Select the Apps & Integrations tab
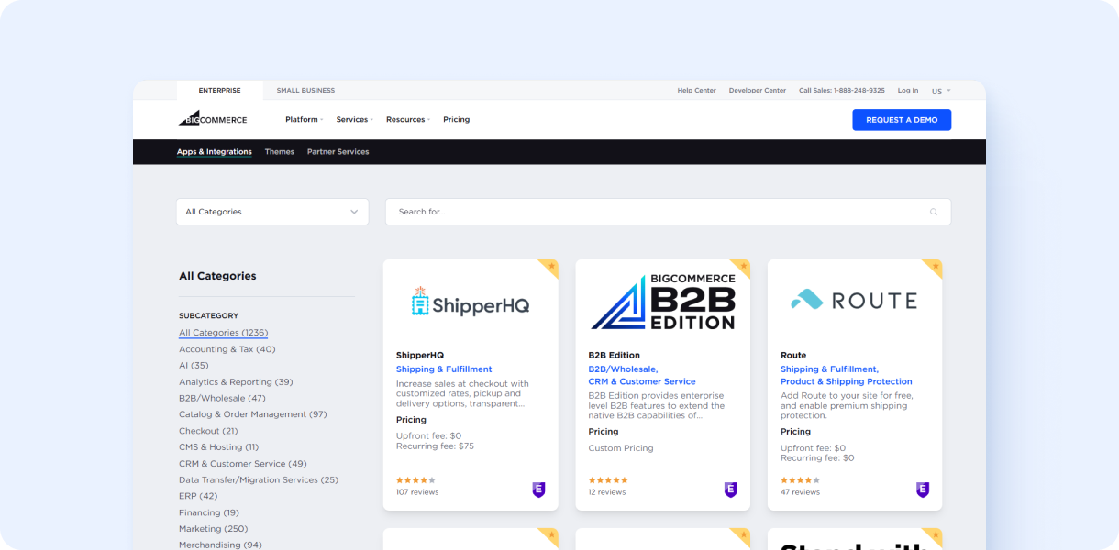This screenshot has height=550, width=1119. tap(215, 152)
